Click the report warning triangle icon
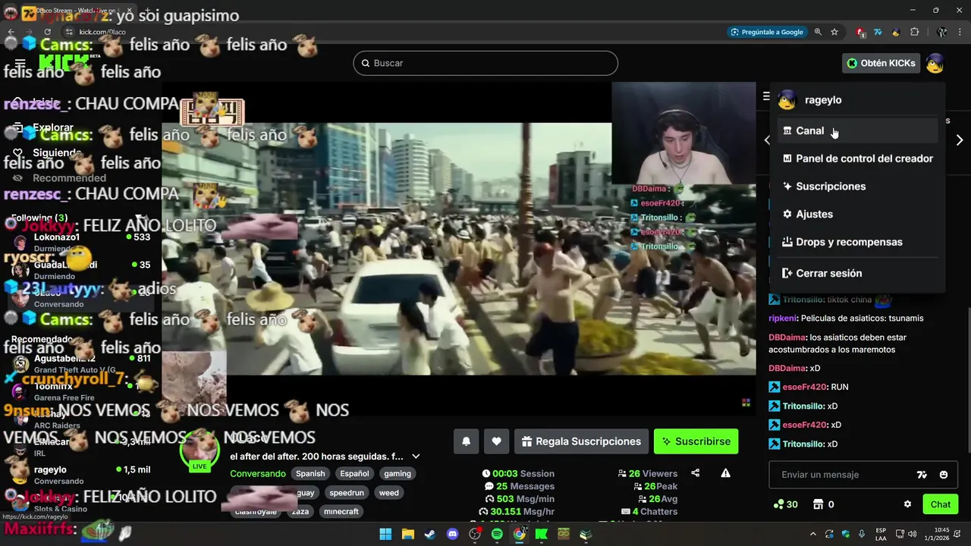Screen dimensions: 971x546 point(725,473)
